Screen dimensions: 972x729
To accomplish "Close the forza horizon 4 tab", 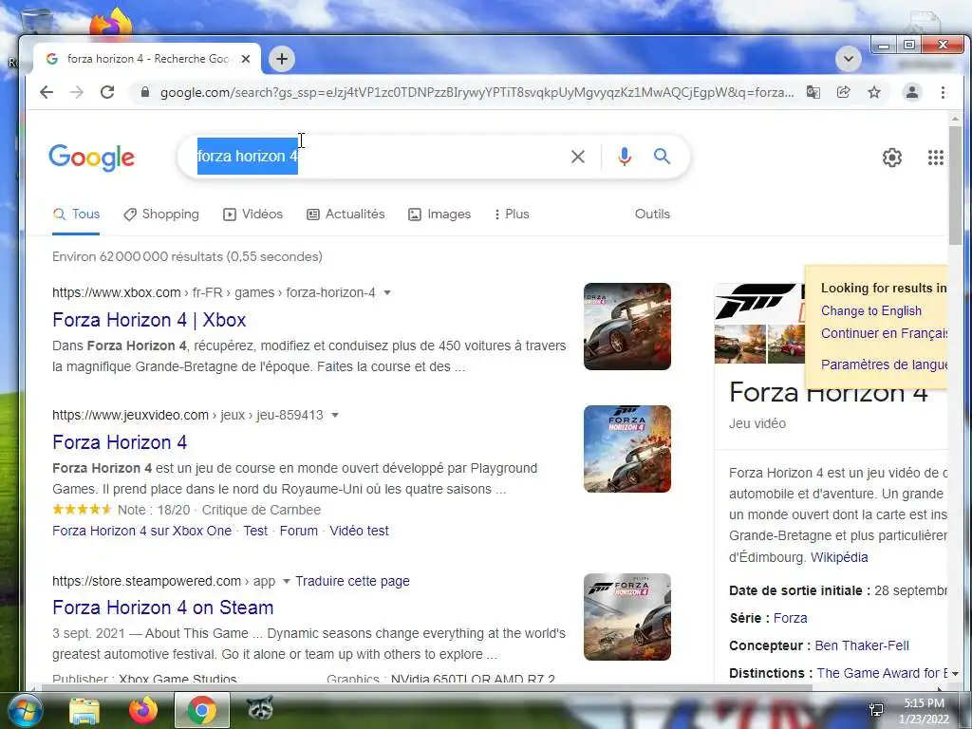I will (x=246, y=59).
